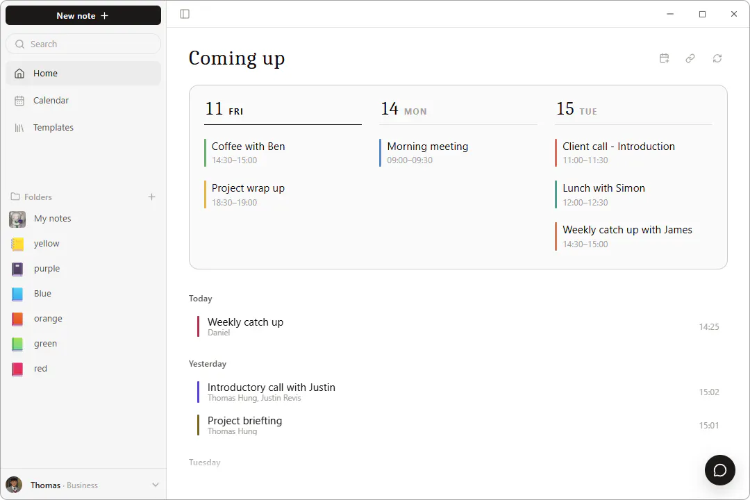Click the Tuesday section label
This screenshot has height=500, width=750.
(x=205, y=462)
